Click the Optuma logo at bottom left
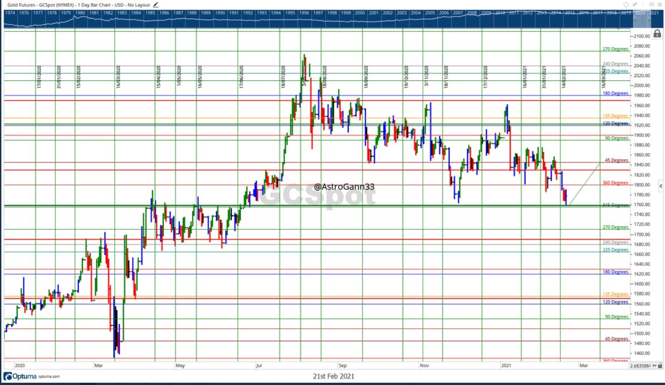The image size is (665, 385). click(x=20, y=376)
